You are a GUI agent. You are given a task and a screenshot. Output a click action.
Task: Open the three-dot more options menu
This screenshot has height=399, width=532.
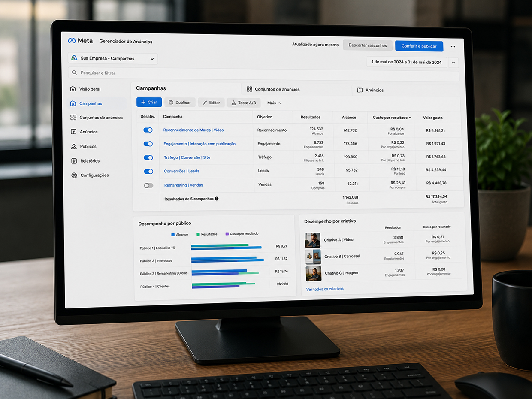pos(453,46)
